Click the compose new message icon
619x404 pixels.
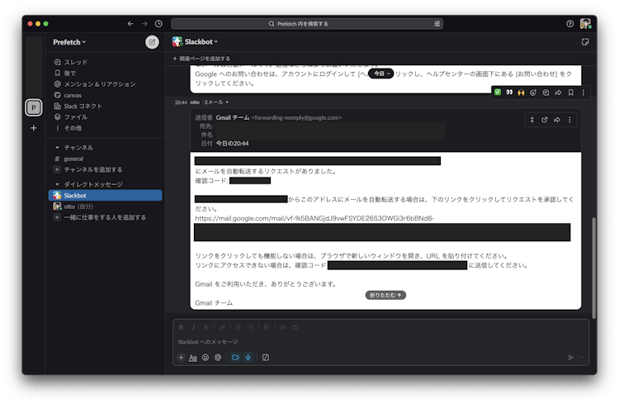click(x=152, y=42)
